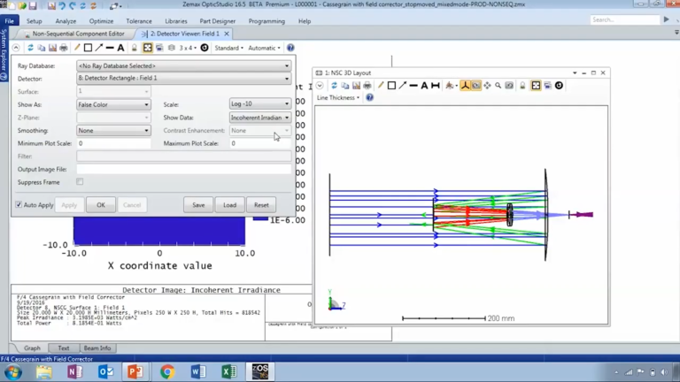Collapse the Detector Viewer settings with chevron
The image size is (680, 382).
(16, 48)
